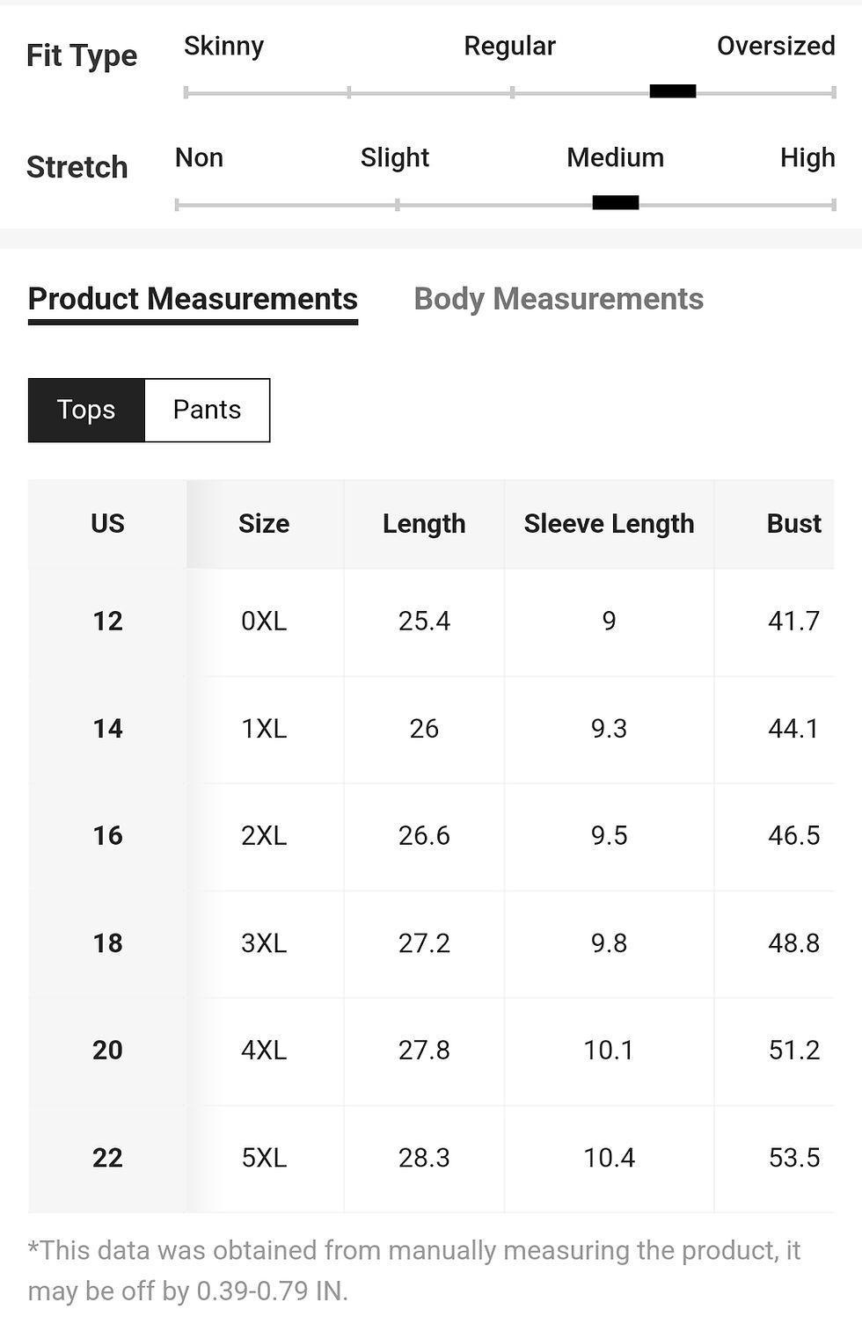The height and width of the screenshot is (1324, 862).
Task: Select the Product Measurements tab
Action: (193, 301)
